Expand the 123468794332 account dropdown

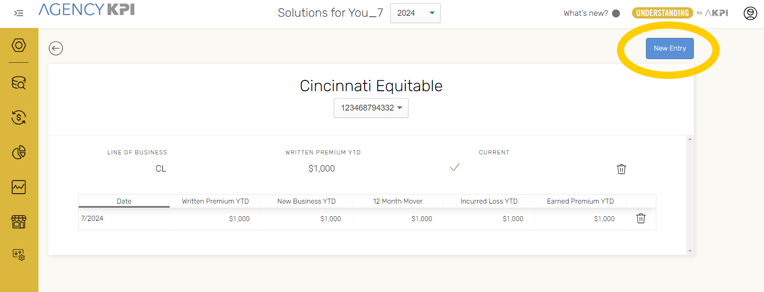pyautogui.click(x=371, y=108)
